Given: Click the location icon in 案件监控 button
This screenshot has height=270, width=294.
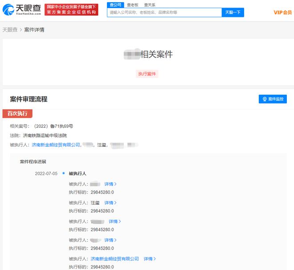Looking at the screenshot, I should click(265, 99).
